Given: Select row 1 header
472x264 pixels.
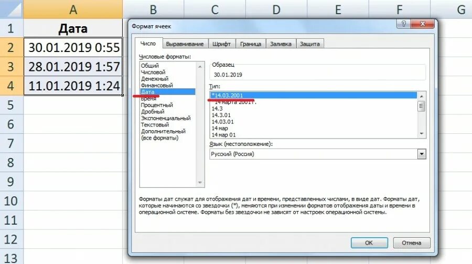Looking at the screenshot, I should coord(12,28).
